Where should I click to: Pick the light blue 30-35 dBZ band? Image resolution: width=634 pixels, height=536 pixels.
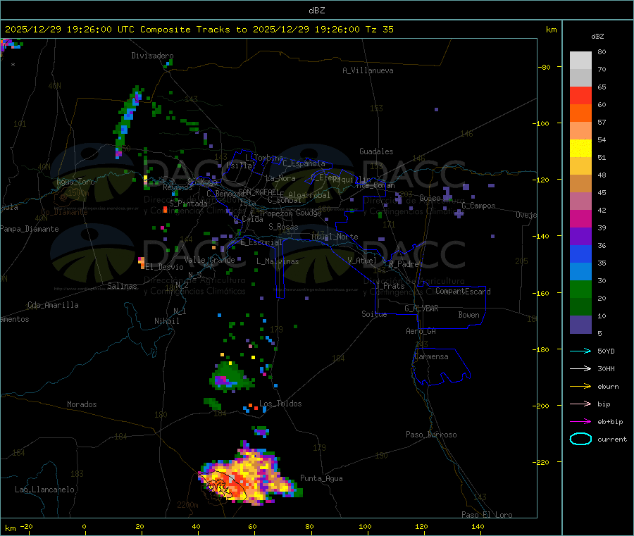[580, 272]
